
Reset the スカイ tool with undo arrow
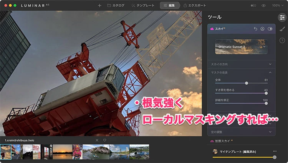(256, 29)
